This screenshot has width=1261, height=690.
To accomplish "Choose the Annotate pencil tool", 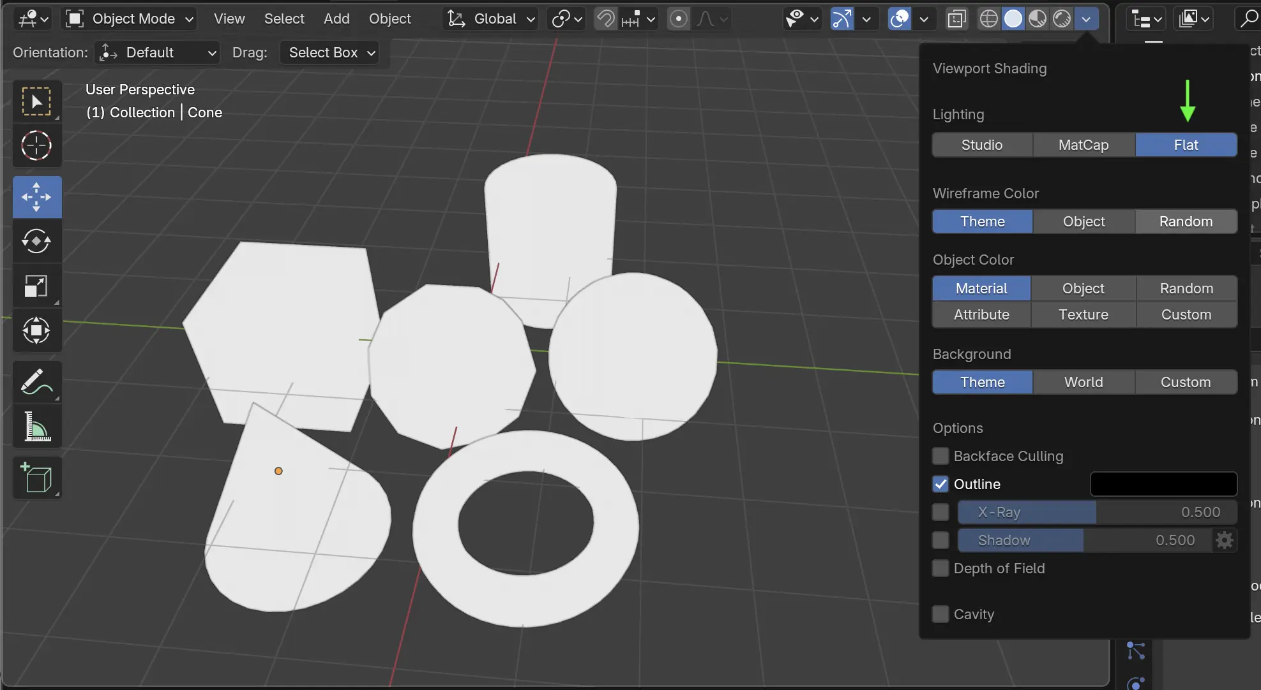I will coord(36,382).
